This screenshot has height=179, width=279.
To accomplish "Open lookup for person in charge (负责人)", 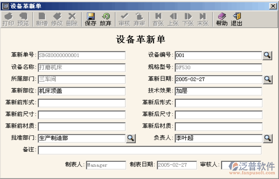I will (267, 138).
